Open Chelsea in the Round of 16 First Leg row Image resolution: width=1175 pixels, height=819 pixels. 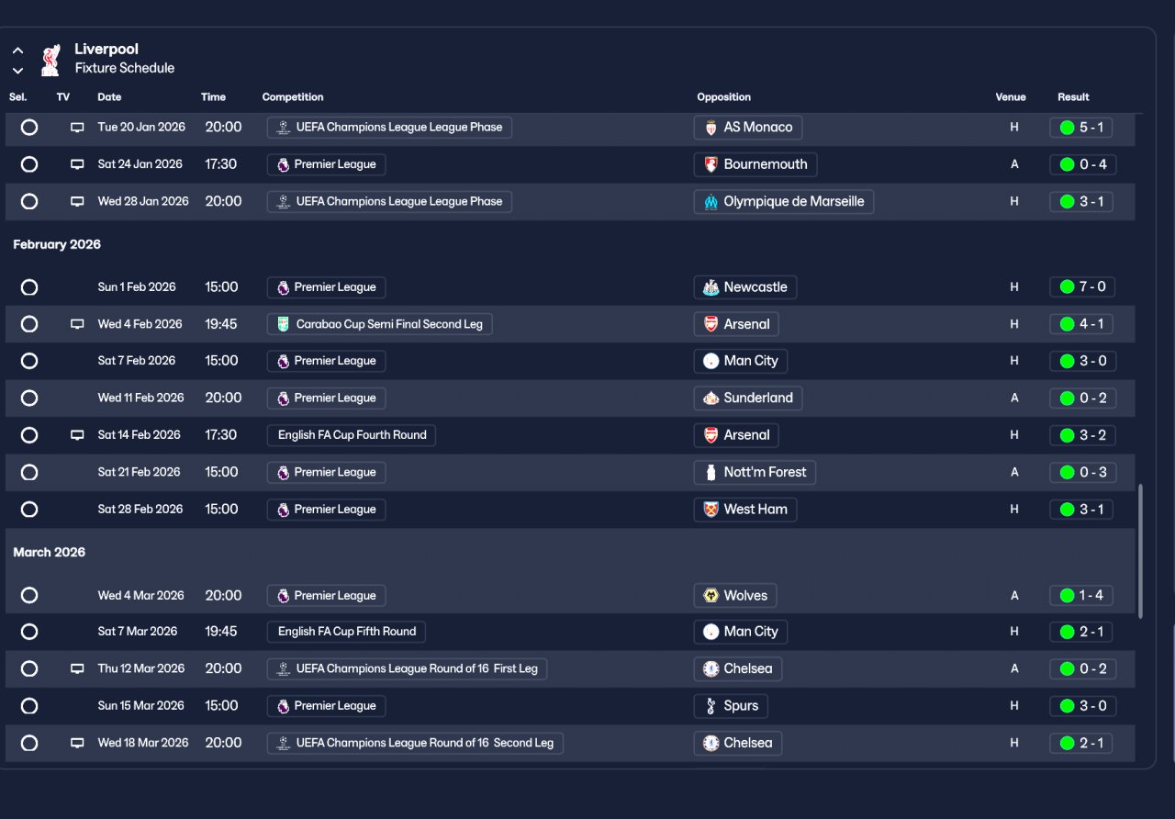(737, 669)
